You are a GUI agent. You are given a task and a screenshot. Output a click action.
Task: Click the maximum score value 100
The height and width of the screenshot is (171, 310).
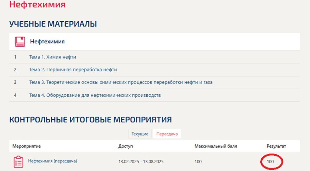(198, 162)
